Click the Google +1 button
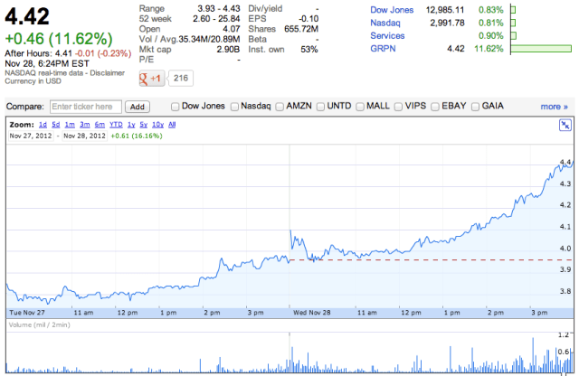 click(152, 79)
